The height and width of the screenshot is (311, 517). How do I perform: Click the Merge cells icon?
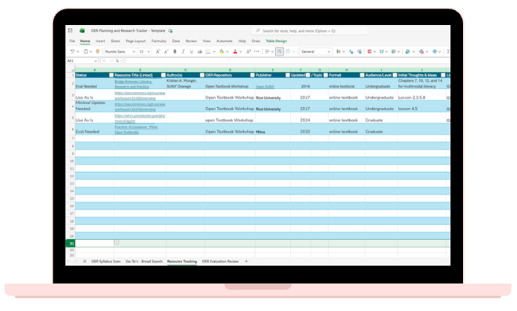tap(288, 52)
